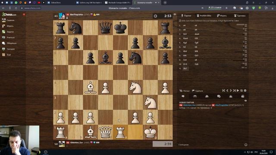Viewport: 276px width, 155px height.
Task: Open Главная in the Chess.com sidebar
Action: (x=8, y=20)
